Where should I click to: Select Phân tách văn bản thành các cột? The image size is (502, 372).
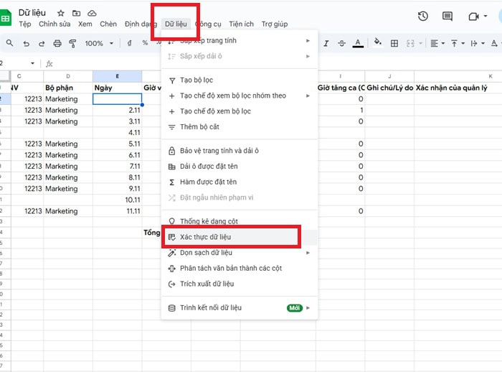point(240,269)
